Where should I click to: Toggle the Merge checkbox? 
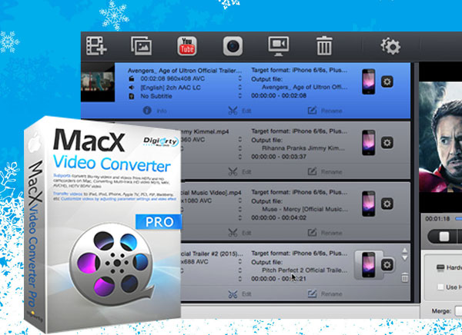tap(458, 311)
